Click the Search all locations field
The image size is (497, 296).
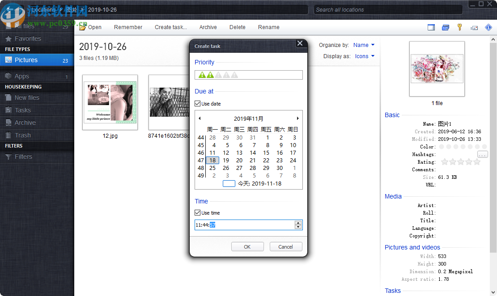388,10
